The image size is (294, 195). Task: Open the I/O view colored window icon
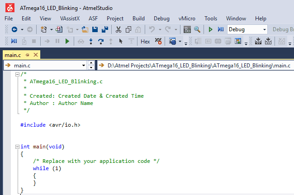coord(238,41)
